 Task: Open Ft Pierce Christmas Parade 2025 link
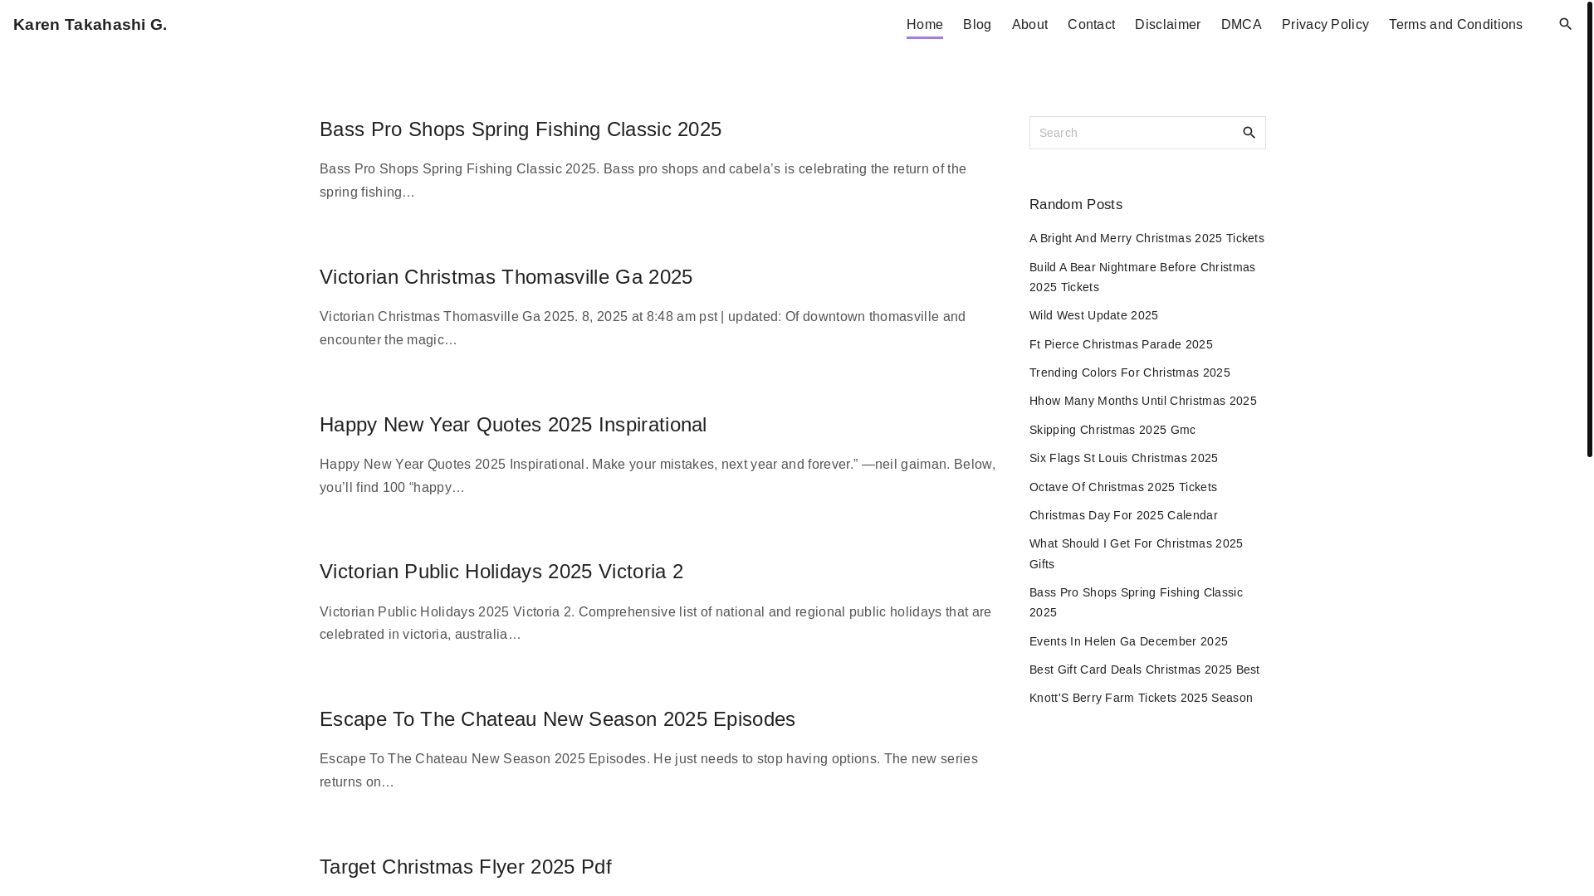tap(1121, 344)
